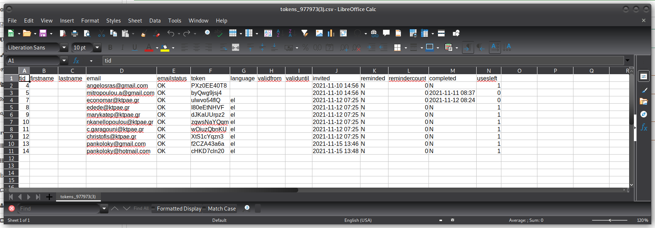Open the font size dropdown list
This screenshot has width=655, height=228.
[97, 48]
